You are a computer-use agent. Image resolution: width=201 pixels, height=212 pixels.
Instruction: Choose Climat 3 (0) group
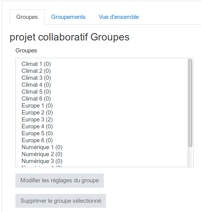click(x=101, y=78)
